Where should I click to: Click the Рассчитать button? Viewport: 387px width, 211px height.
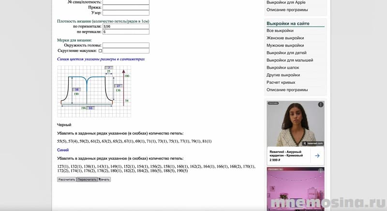[x=67, y=180]
